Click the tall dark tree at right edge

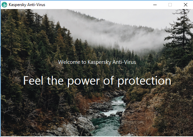click(182, 37)
